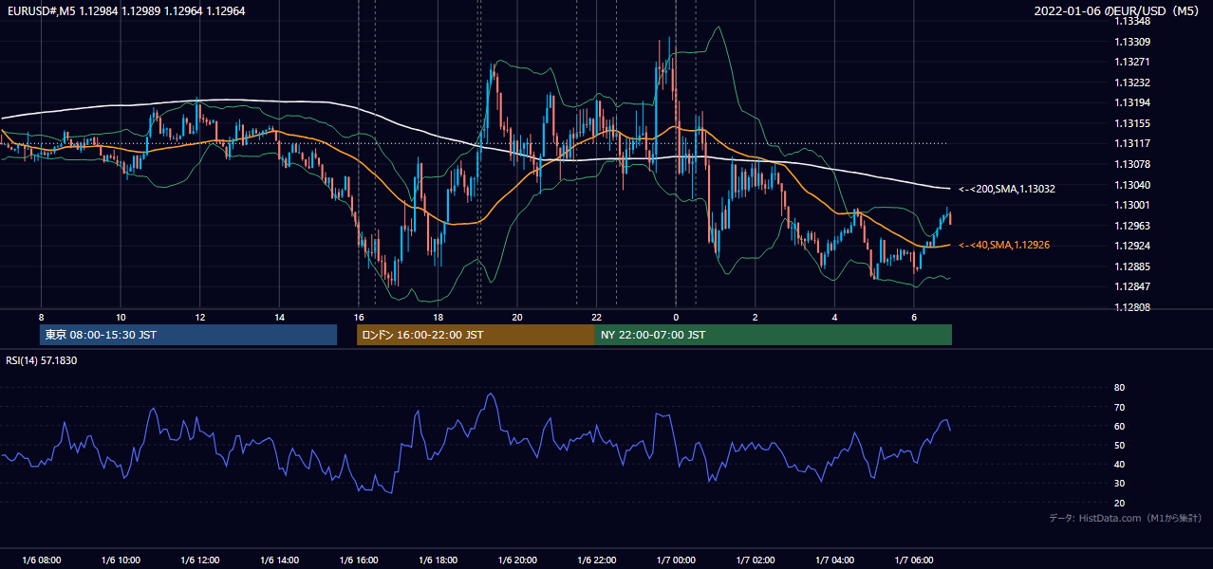Click the 1.13348 price axis label
The image size is (1213, 569).
pyautogui.click(x=1132, y=21)
